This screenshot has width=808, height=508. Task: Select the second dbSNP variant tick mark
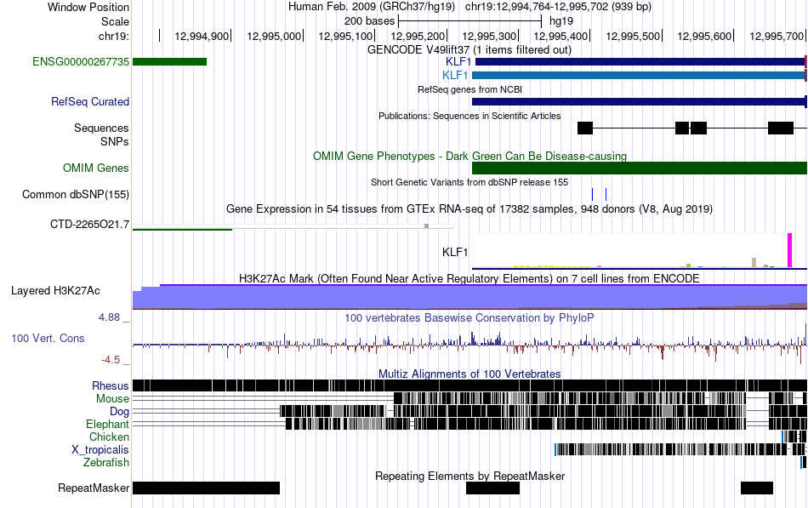606,194
